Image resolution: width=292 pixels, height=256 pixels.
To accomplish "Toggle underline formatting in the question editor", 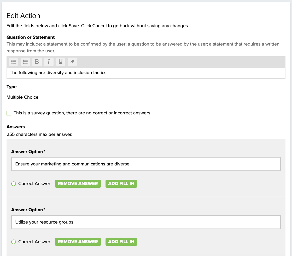I will [x=60, y=62].
